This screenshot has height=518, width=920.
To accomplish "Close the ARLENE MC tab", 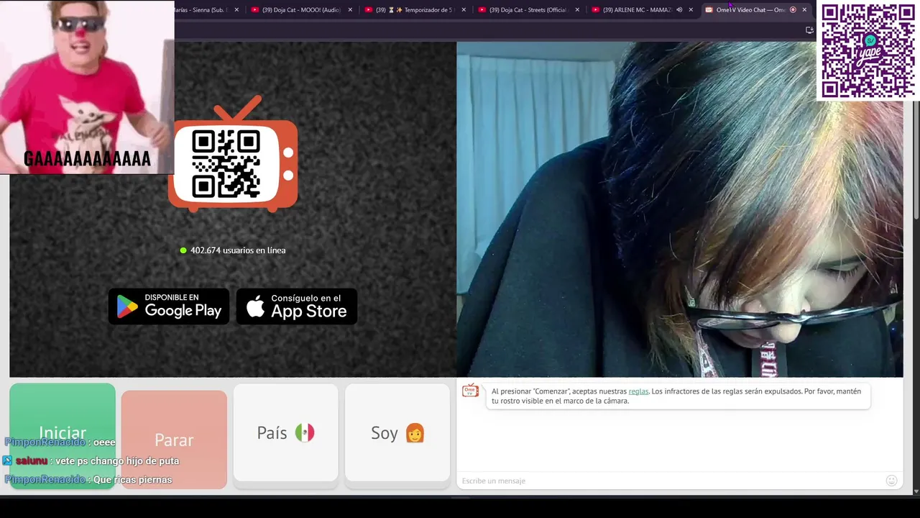I will [x=691, y=10].
